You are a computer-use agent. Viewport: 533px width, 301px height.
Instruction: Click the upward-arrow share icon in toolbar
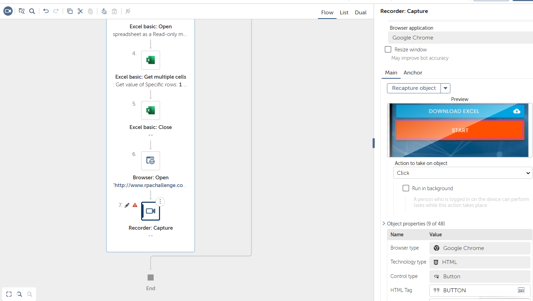[104, 11]
